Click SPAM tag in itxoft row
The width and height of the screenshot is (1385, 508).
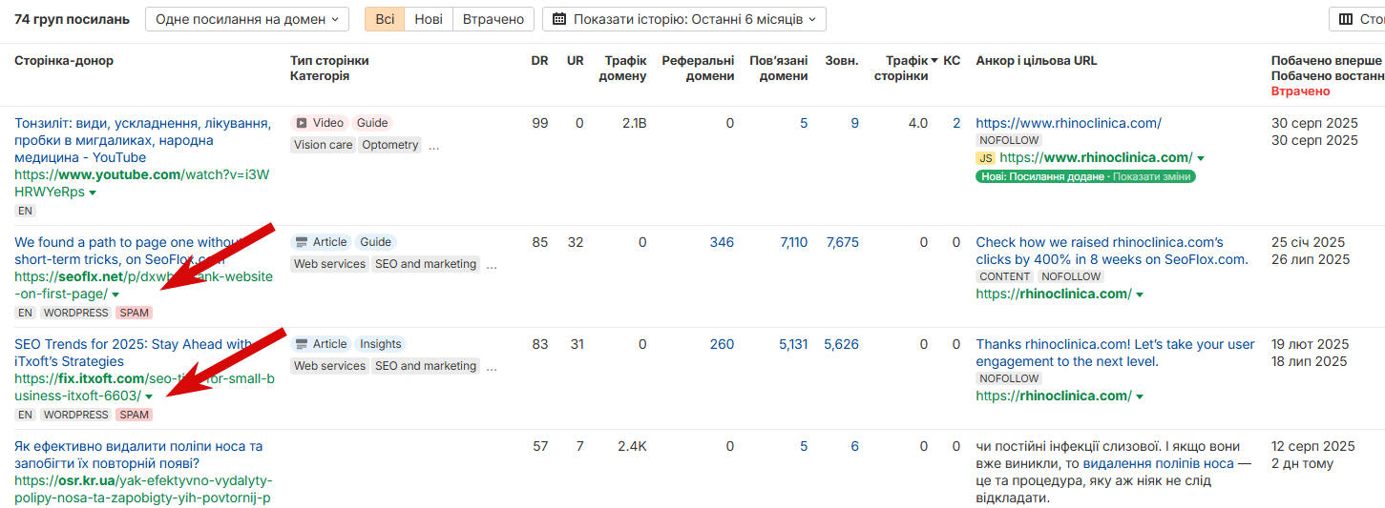pos(134,415)
